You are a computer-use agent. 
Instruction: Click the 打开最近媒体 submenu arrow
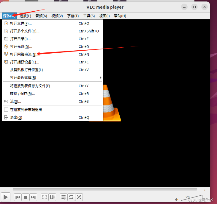point(101,77)
